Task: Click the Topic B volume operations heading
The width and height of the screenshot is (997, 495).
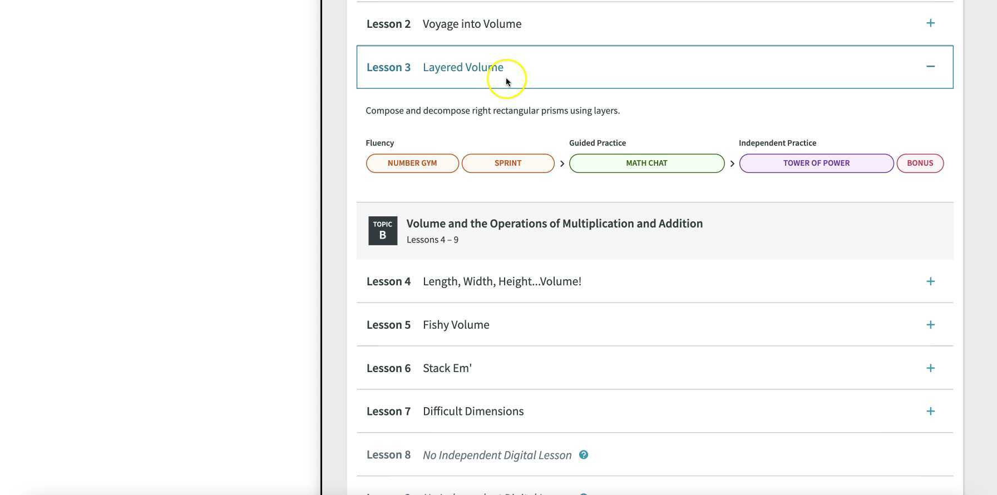Action: [554, 224]
